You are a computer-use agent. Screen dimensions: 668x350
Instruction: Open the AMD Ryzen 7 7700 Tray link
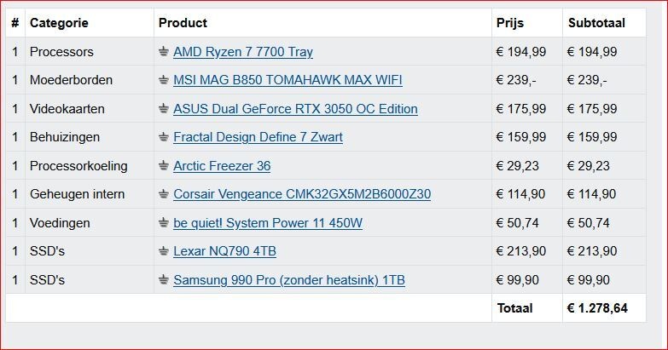click(243, 52)
